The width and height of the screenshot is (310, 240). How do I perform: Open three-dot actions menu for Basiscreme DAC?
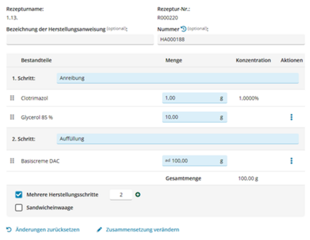point(291,161)
